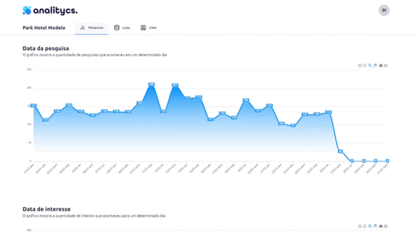Click the data point labeled 26
This screenshot has height=235, width=417.
[340, 151]
